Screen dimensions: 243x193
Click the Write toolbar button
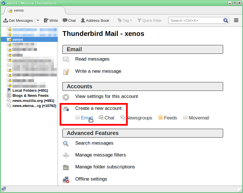coord(51,20)
